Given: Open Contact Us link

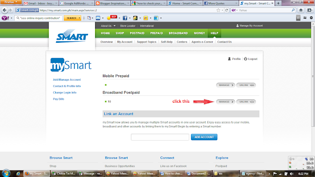Looking at the screenshot, I should click(x=224, y=42).
